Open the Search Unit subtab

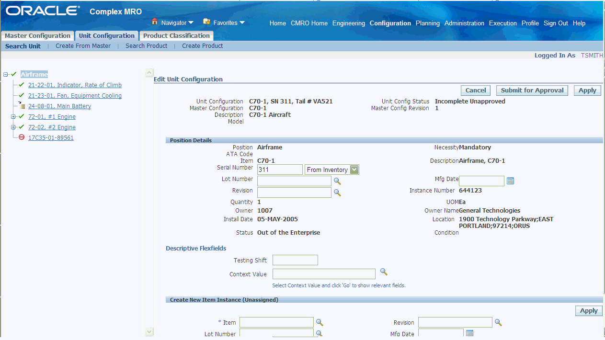(x=23, y=46)
